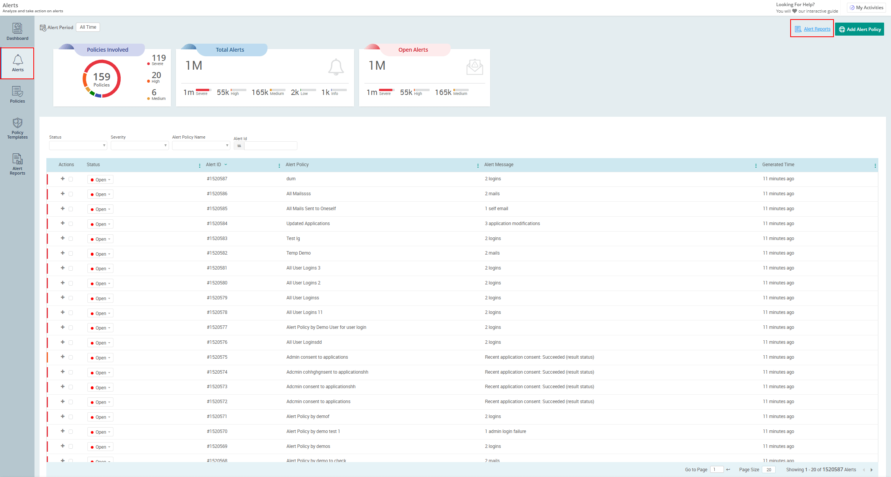Viewport: 891px width, 477px height.
Task: Focus the Page Size field
Action: point(768,470)
